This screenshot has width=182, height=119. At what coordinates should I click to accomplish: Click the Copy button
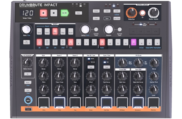(96, 18)
